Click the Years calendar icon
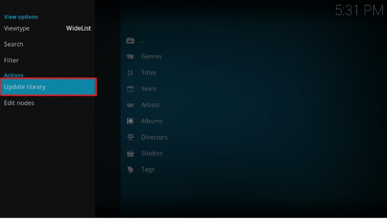The height and width of the screenshot is (219, 387). [130, 89]
